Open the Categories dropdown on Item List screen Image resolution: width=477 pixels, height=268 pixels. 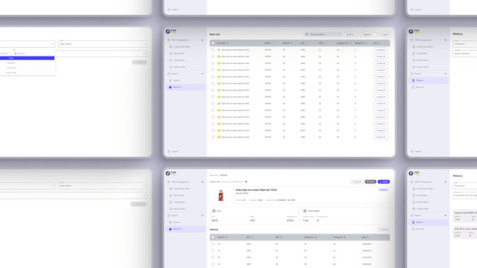pos(368,35)
